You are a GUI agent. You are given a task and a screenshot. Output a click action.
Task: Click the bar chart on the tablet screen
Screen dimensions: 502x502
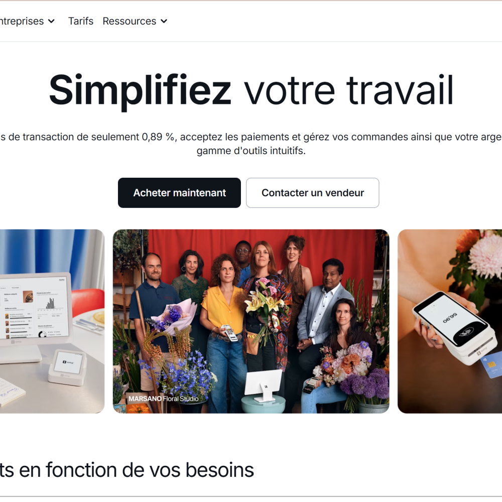[x=50, y=304]
